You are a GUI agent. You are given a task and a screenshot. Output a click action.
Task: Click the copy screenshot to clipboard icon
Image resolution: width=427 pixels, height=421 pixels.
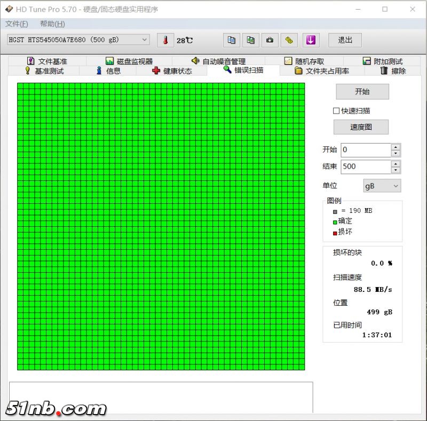[x=250, y=40]
